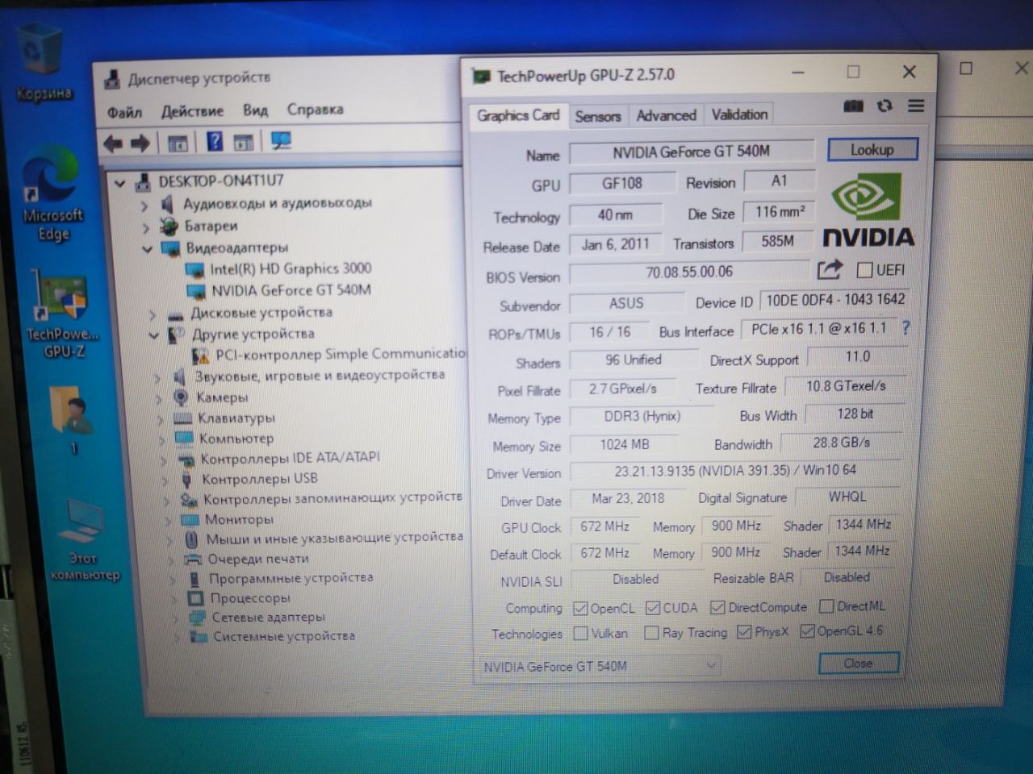
Task: Toggle the OpenGL 4.6 checkbox
Action: point(806,631)
